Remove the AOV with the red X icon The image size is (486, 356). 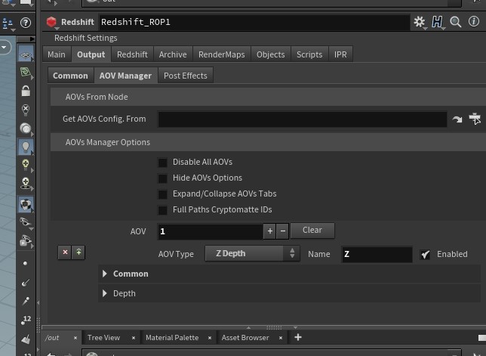point(65,252)
